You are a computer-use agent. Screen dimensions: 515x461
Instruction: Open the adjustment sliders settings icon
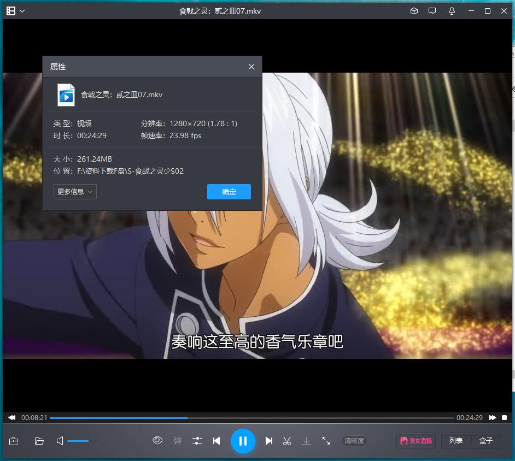coord(197,441)
